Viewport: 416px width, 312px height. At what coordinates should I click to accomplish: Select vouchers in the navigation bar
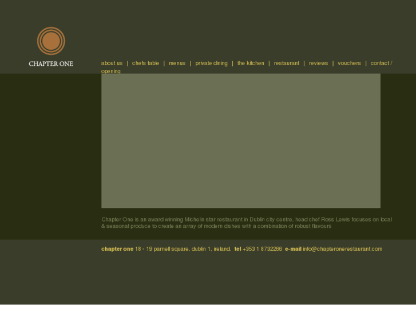pos(349,63)
